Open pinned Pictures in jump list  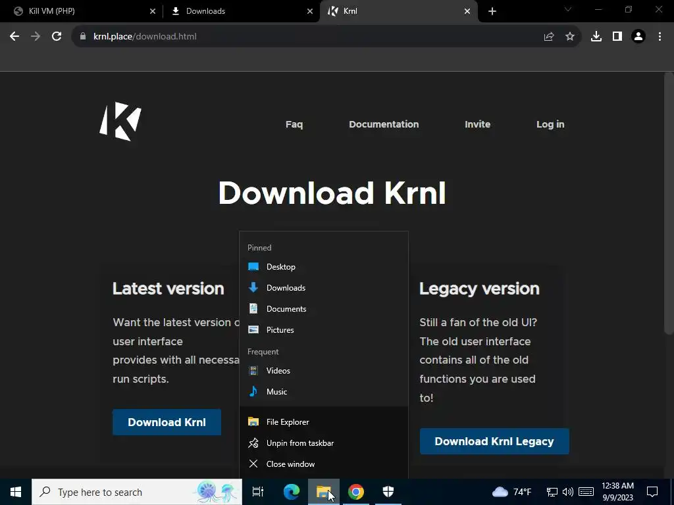(x=324, y=330)
